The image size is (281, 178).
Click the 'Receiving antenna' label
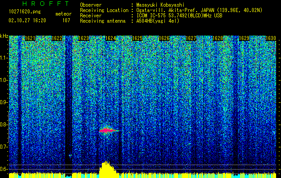[103, 21]
